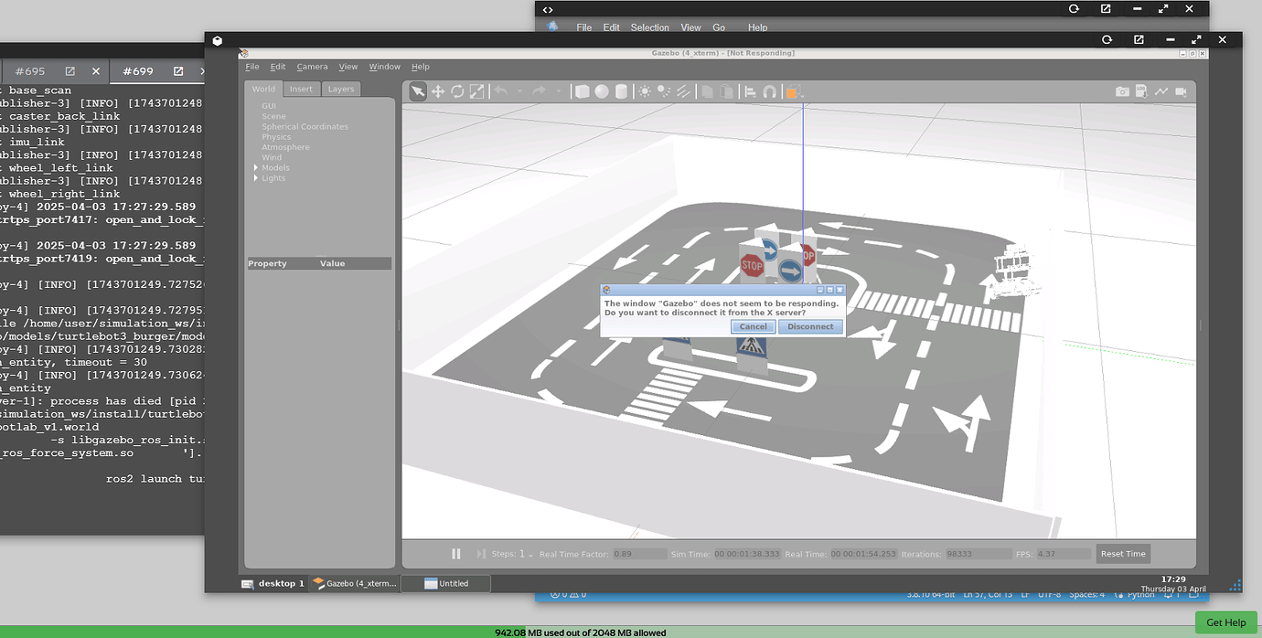Toggle the Snap magnet tool
The image size is (1262, 638).
pos(770,91)
